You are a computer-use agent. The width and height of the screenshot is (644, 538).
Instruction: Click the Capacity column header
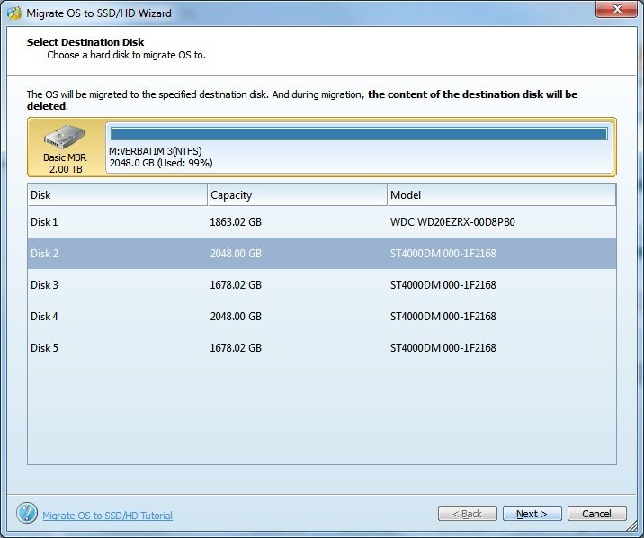(x=298, y=194)
